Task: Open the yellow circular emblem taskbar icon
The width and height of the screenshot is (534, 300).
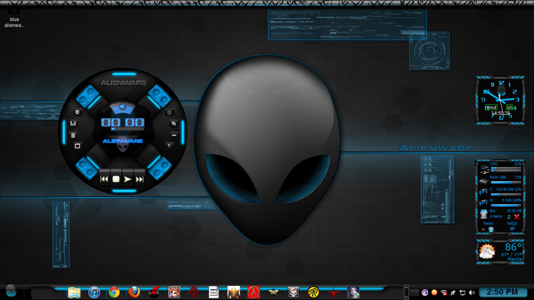Action: pyautogui.click(x=313, y=292)
